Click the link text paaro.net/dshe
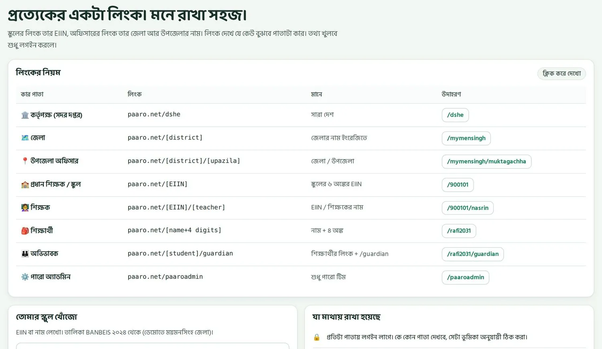602x349 pixels. point(154,115)
